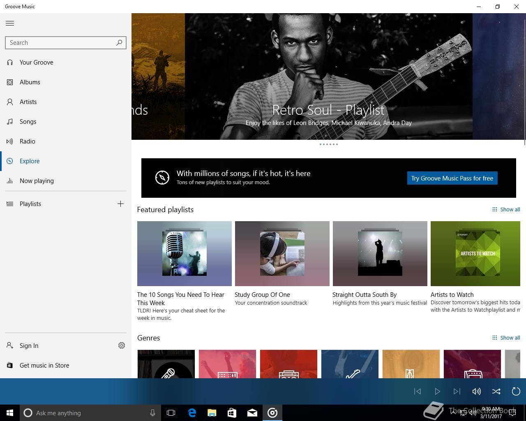Click the Your Groove headphones icon
The image size is (526, 421).
pos(10,62)
